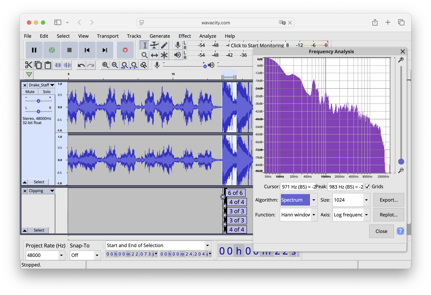Click Skip to End button
The image size is (431, 295).
coord(105,50)
